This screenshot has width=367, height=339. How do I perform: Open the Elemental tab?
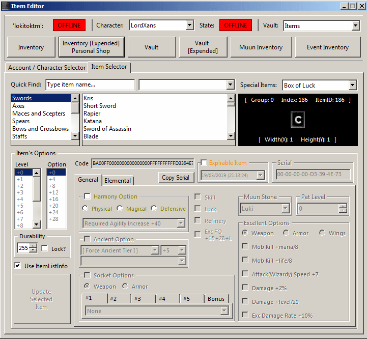(x=118, y=180)
